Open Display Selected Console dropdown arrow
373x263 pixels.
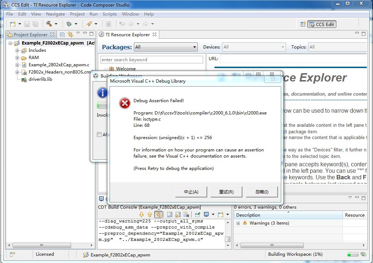click(x=213, y=214)
